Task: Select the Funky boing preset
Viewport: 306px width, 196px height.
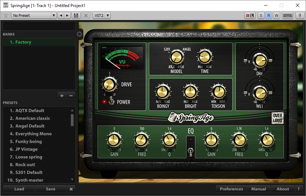Action: (x=37, y=142)
